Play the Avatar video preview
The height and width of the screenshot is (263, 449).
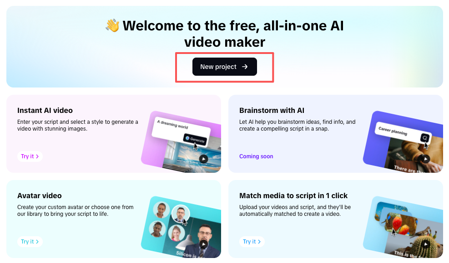(203, 244)
